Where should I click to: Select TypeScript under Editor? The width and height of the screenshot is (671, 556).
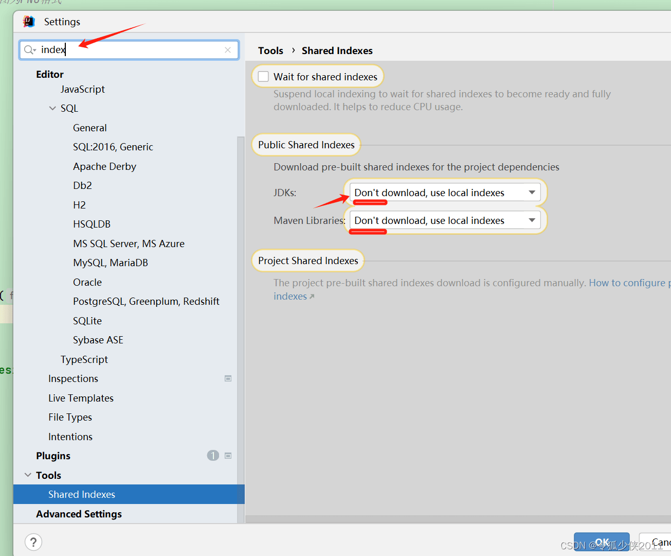click(x=84, y=359)
